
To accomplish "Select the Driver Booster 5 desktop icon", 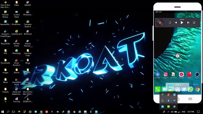I will tap(17, 62).
